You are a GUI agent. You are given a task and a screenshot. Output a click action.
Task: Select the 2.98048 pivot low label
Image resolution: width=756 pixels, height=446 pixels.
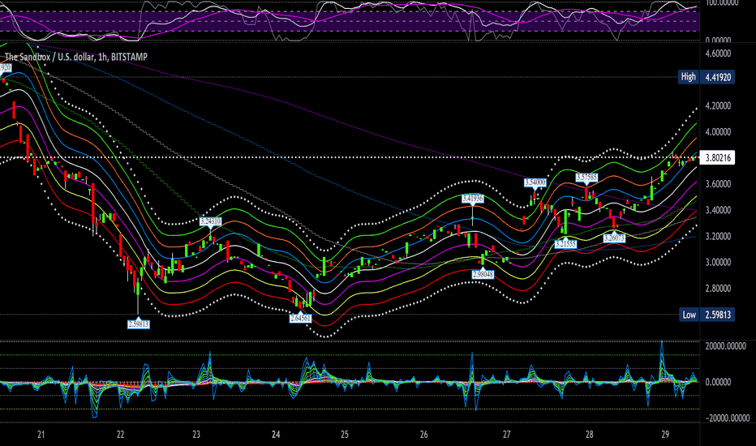tap(483, 274)
